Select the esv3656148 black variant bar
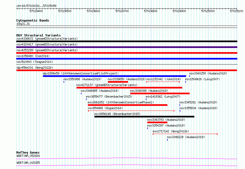Screen dimensions: 245x169 click(144, 117)
